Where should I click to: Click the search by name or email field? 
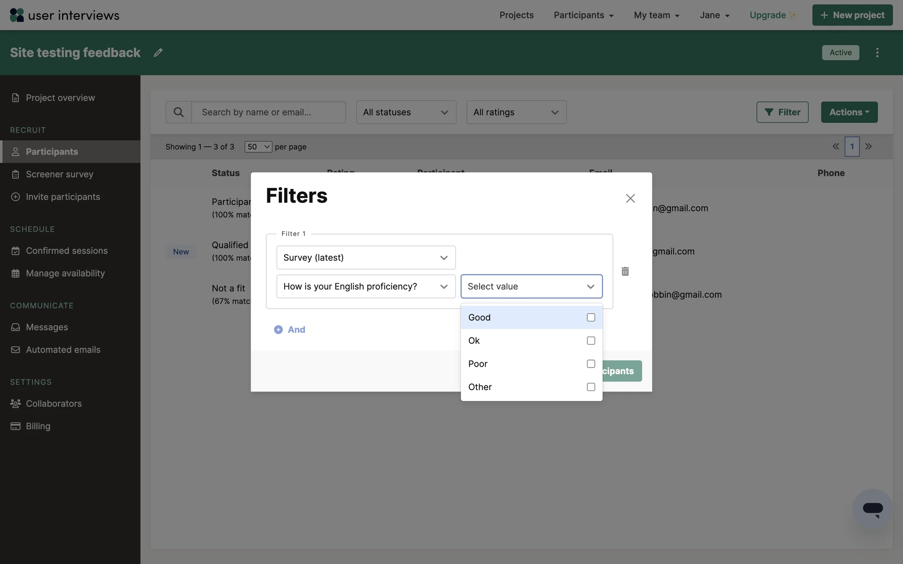pos(268,112)
